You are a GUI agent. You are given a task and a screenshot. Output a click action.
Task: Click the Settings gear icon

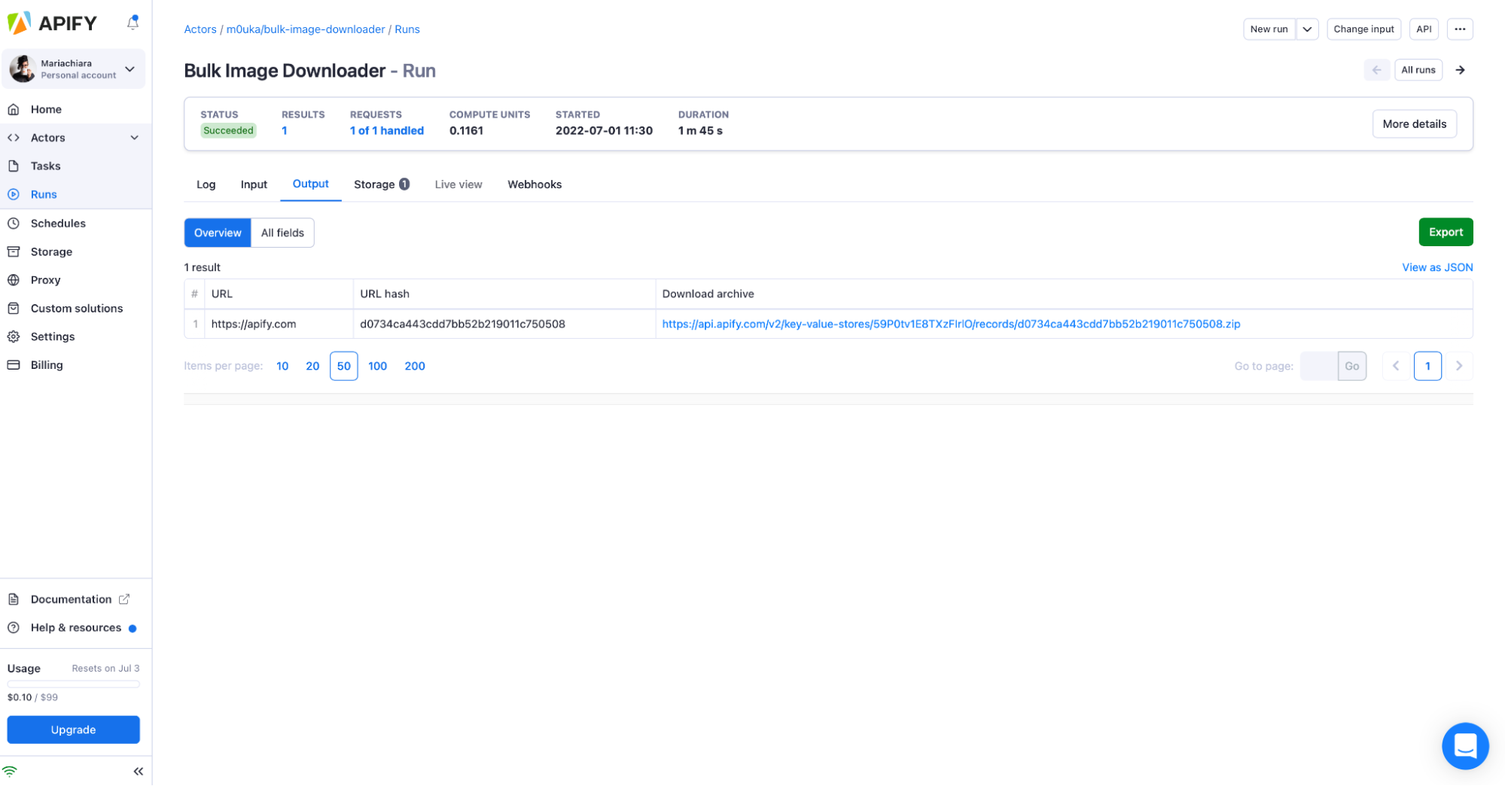pyautogui.click(x=14, y=337)
